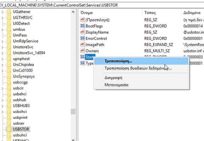Click the usbprint folder icon
The width and height of the screenshot is (204, 141).
(9, 118)
